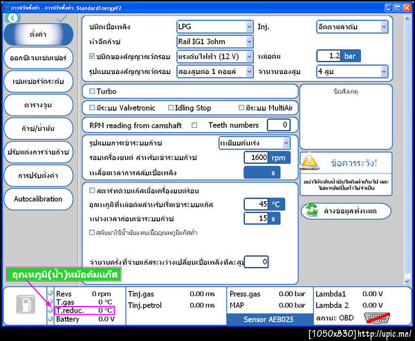Toggle start with gas when hot checkbox
The height and width of the screenshot is (341, 415).
click(x=92, y=190)
